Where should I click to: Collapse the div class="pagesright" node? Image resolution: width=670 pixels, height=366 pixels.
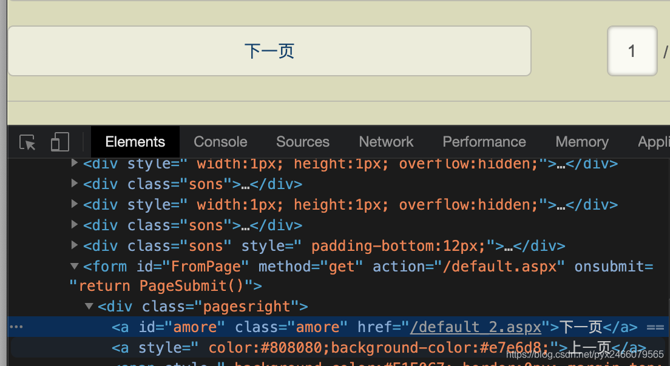point(89,306)
